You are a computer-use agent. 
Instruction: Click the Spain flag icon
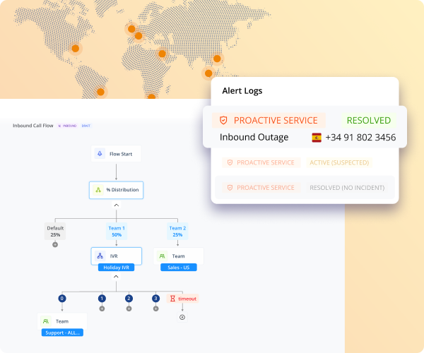click(317, 138)
